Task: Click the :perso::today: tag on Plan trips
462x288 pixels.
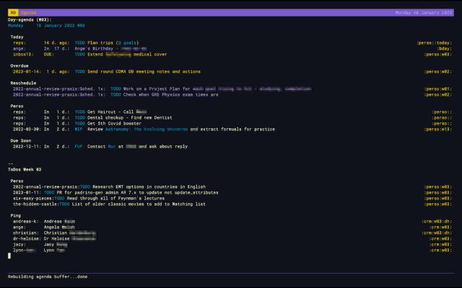Action: pos(434,42)
